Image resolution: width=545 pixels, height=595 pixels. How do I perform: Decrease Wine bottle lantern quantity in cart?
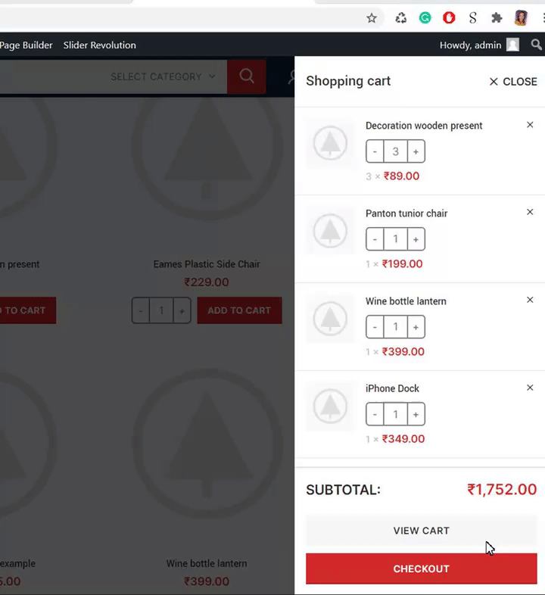375,327
